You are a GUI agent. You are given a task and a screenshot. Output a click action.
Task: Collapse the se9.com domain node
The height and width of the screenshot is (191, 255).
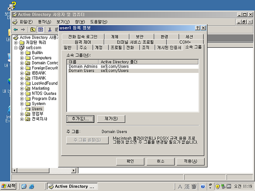pos(16,48)
